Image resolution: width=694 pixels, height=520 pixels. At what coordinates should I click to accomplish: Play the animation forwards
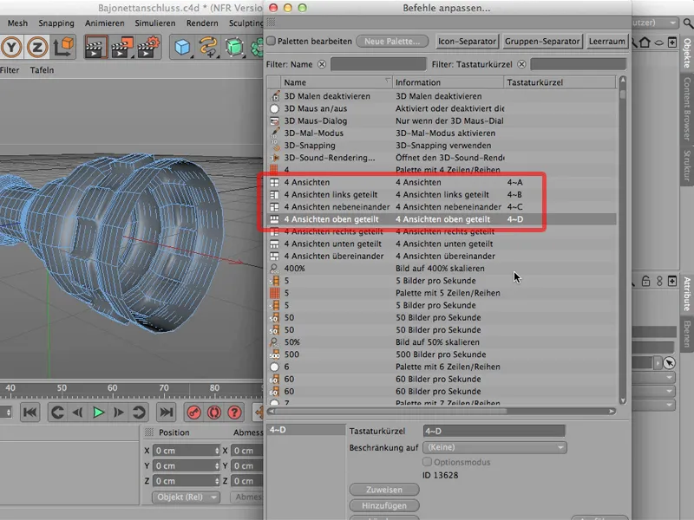tap(98, 413)
